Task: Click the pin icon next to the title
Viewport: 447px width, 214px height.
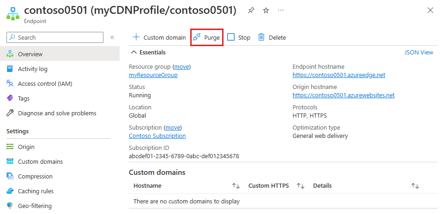Action: tap(251, 11)
